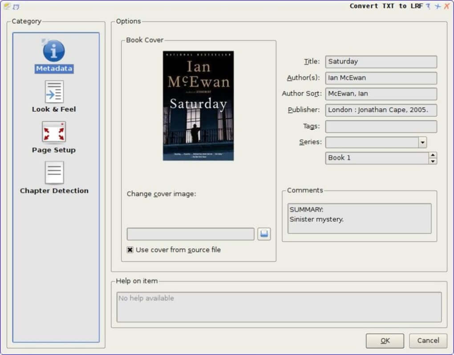Uncheck Use cover from source file
Screen dimensions: 454x355
click(x=130, y=250)
